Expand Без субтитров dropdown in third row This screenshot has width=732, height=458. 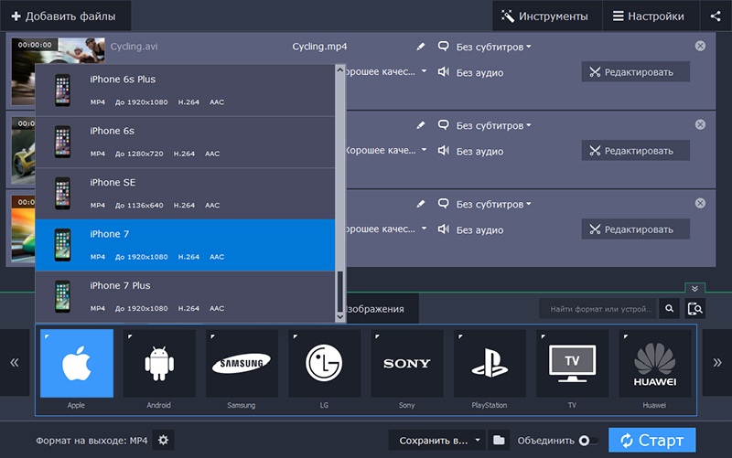493,204
